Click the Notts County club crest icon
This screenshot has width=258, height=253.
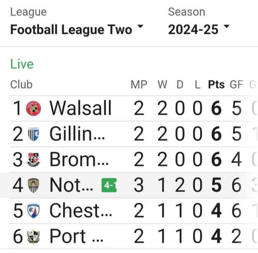33,186
